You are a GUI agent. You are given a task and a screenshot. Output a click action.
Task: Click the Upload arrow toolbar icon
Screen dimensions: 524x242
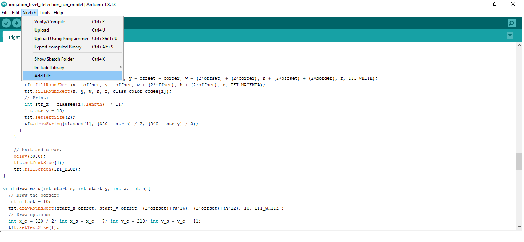coord(16,23)
